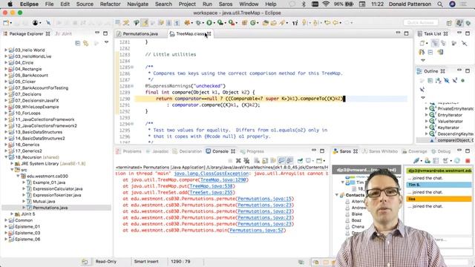475x267 pixels.
Task: Click the Quick Access search field
Action: point(421,23)
